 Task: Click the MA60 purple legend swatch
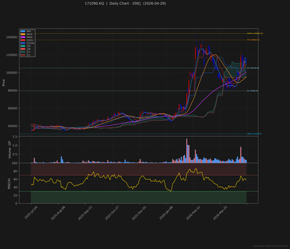tap(23, 37)
